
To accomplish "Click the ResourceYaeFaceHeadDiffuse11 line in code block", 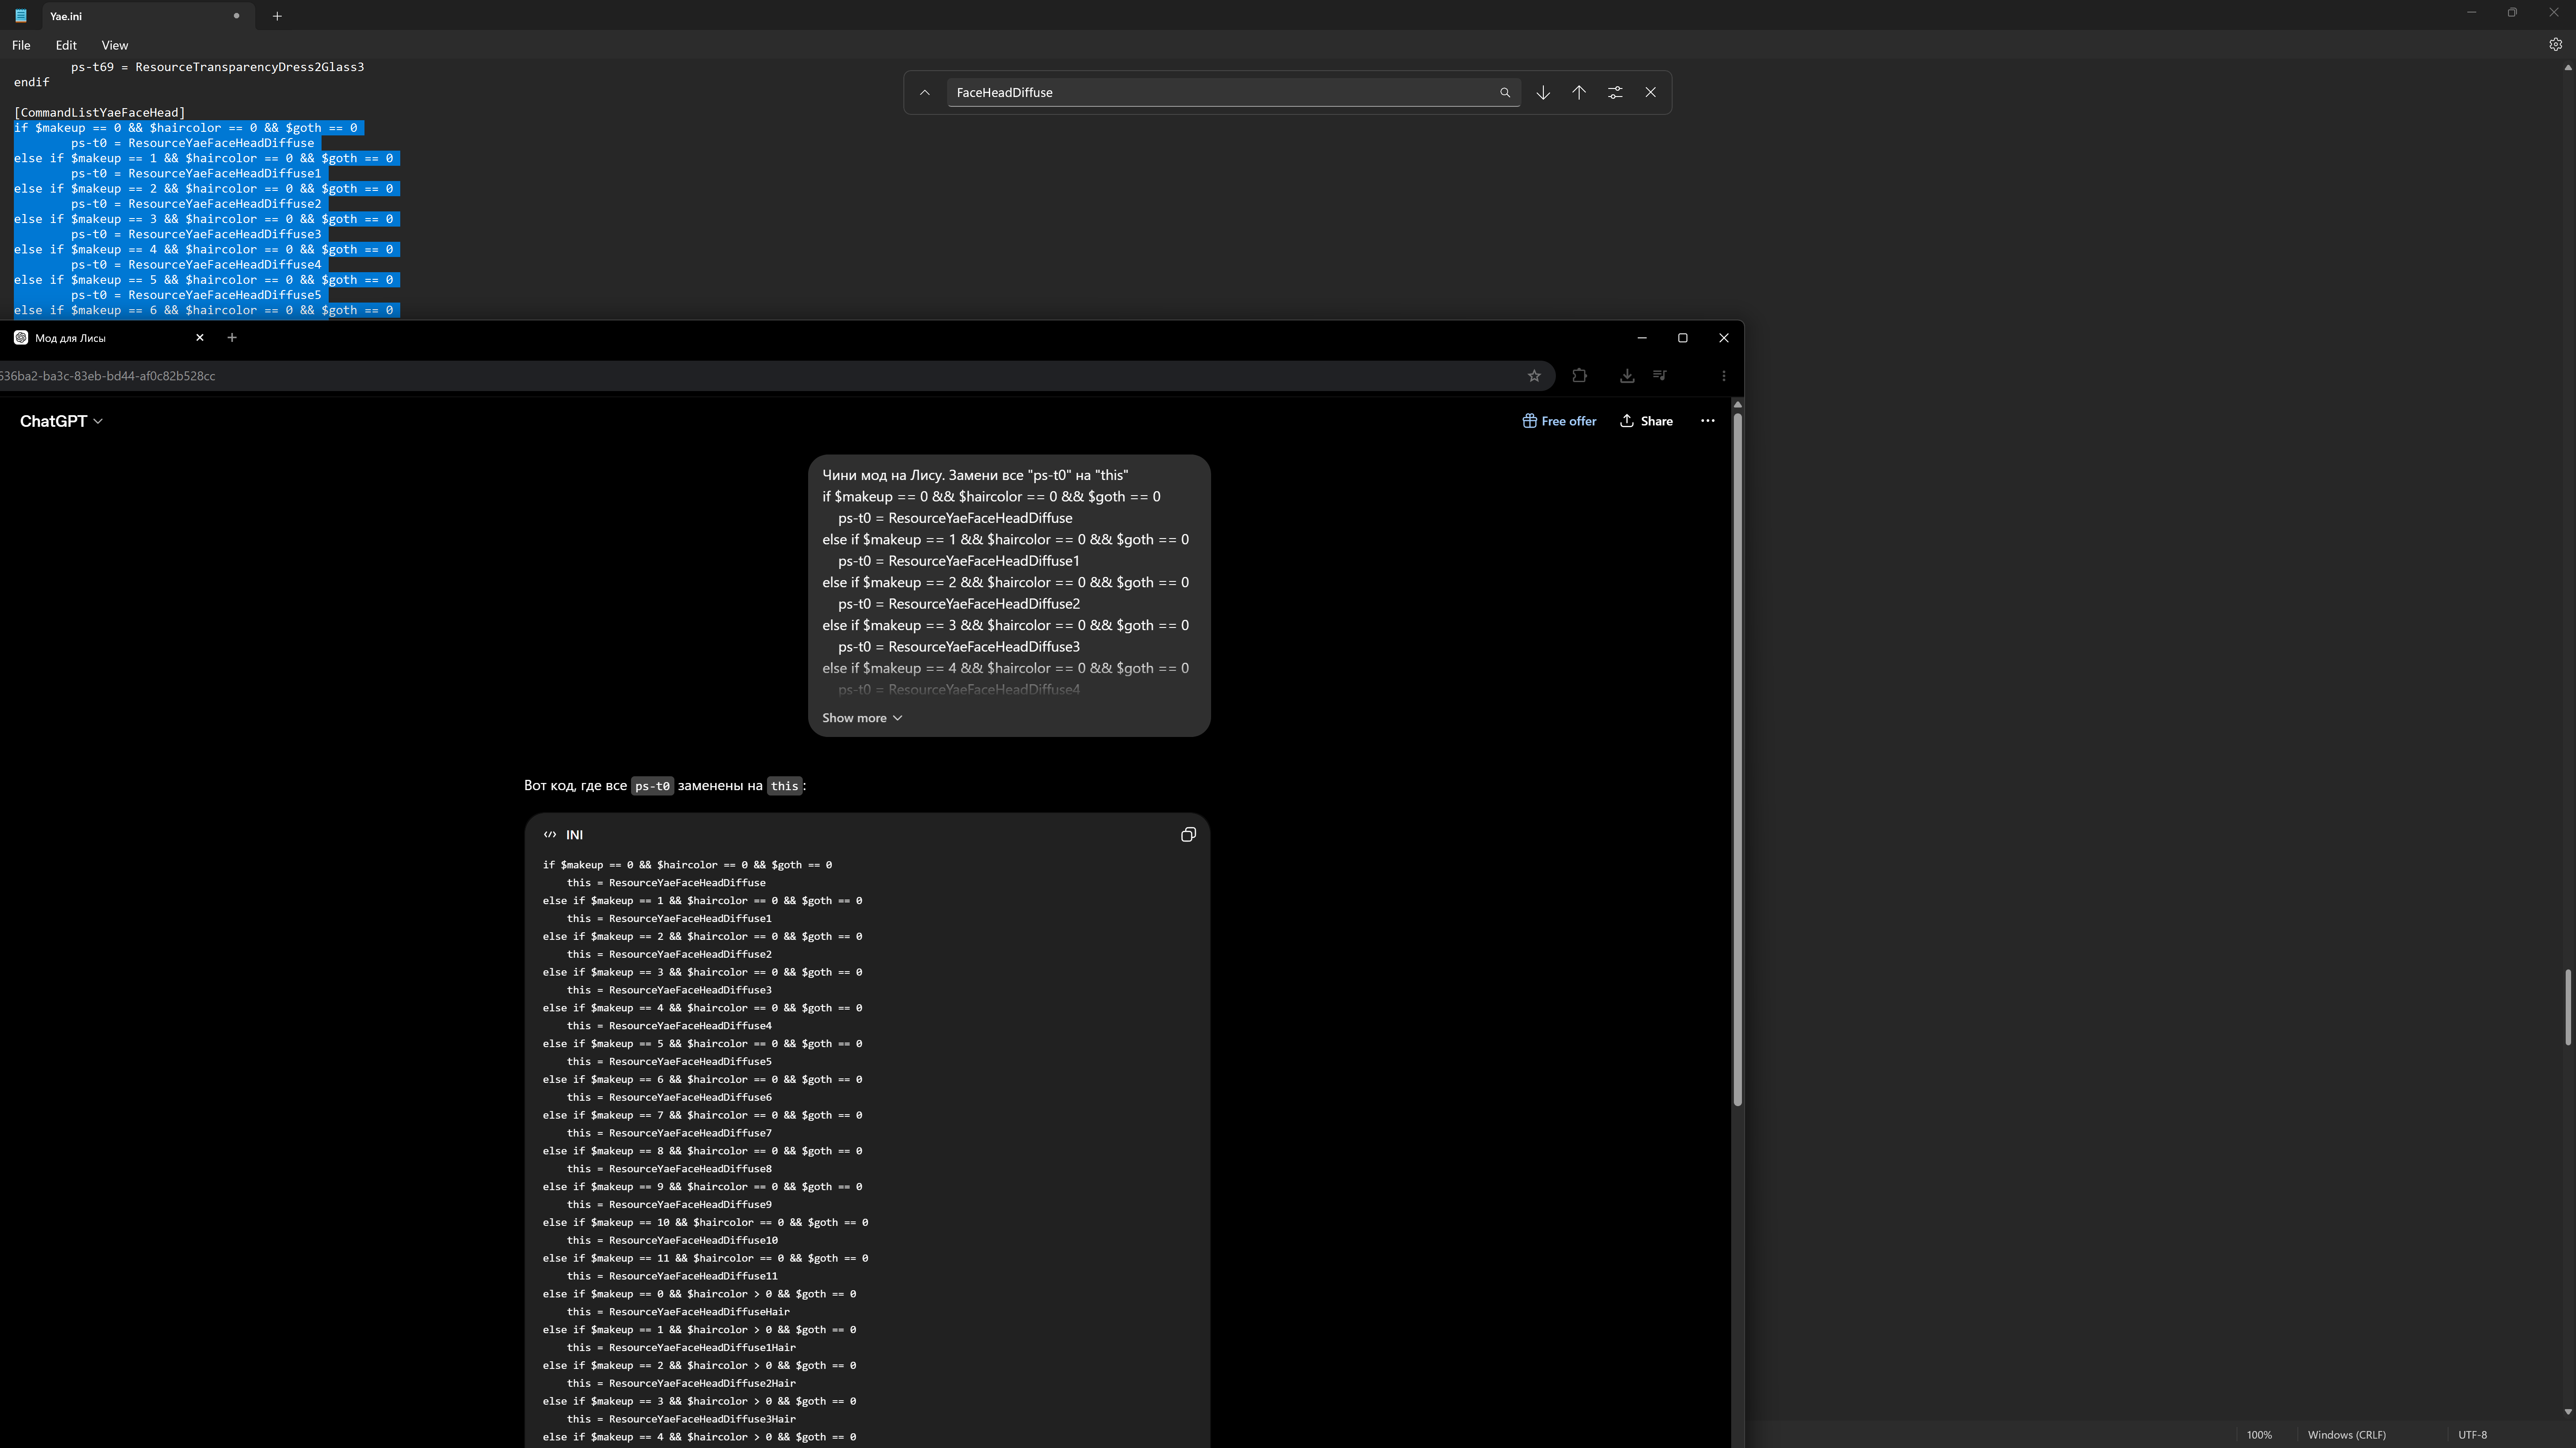I will coord(672,1276).
